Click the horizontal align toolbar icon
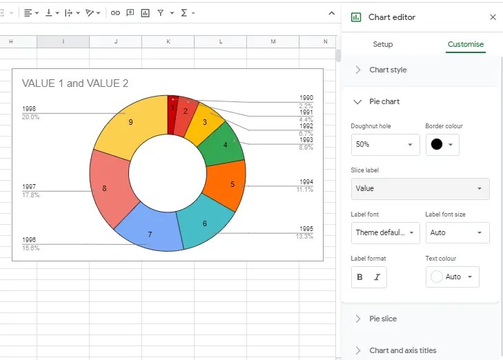Image resolution: width=503 pixels, height=360 pixels. coord(28,13)
